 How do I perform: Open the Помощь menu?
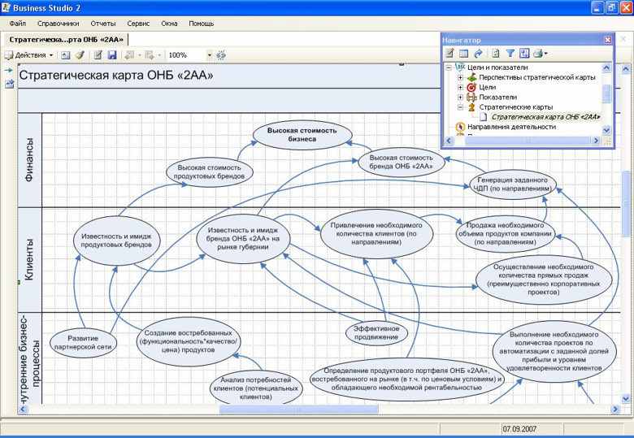tap(201, 24)
